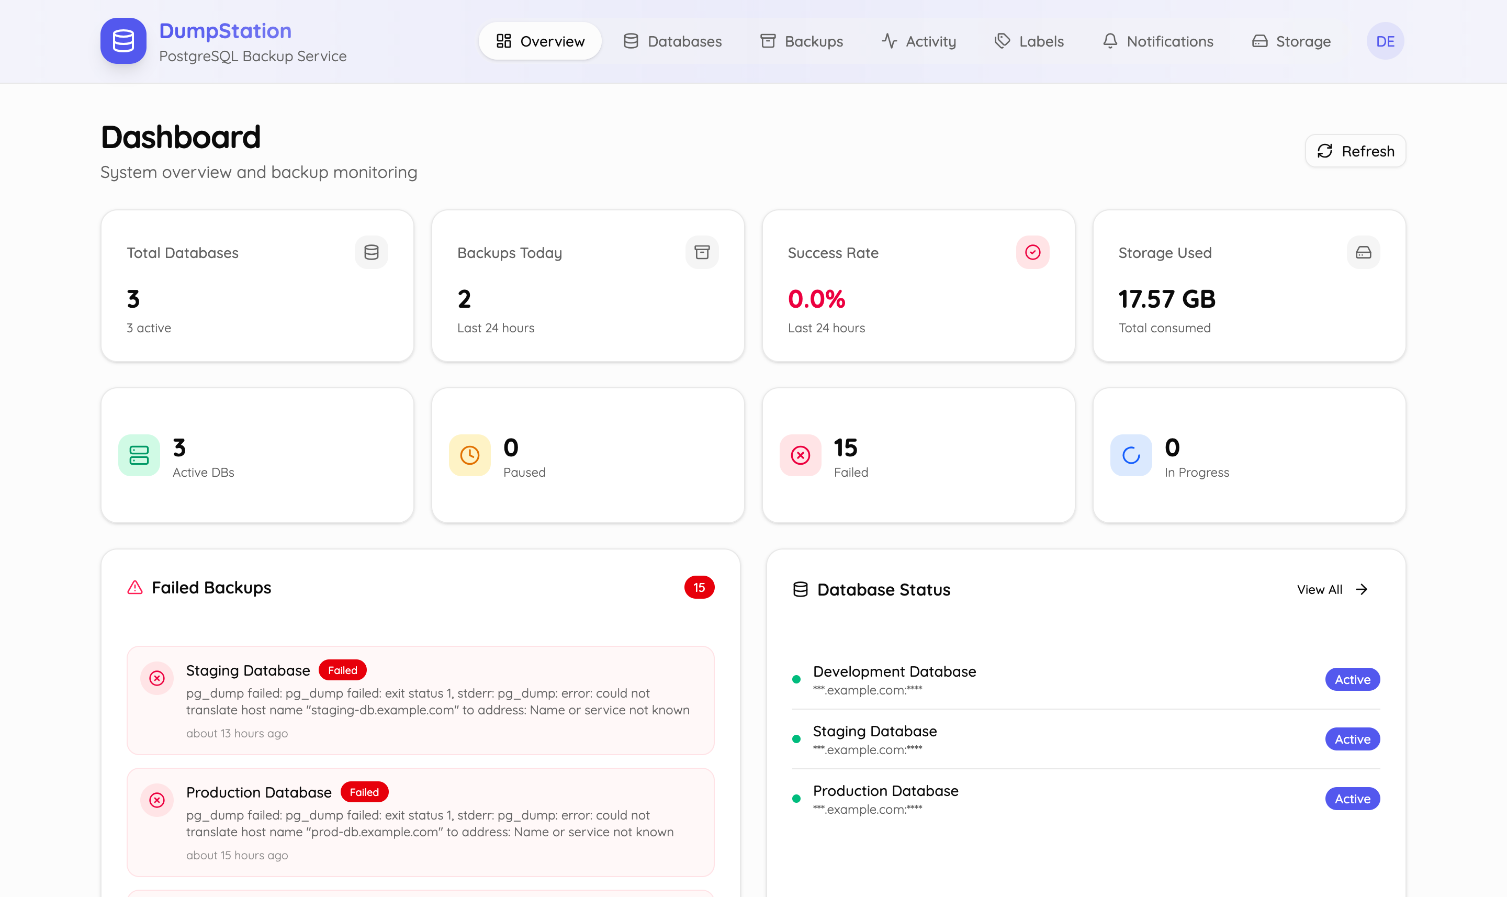
Task: Click the error icon beside Staging Database failure
Action: 158,678
